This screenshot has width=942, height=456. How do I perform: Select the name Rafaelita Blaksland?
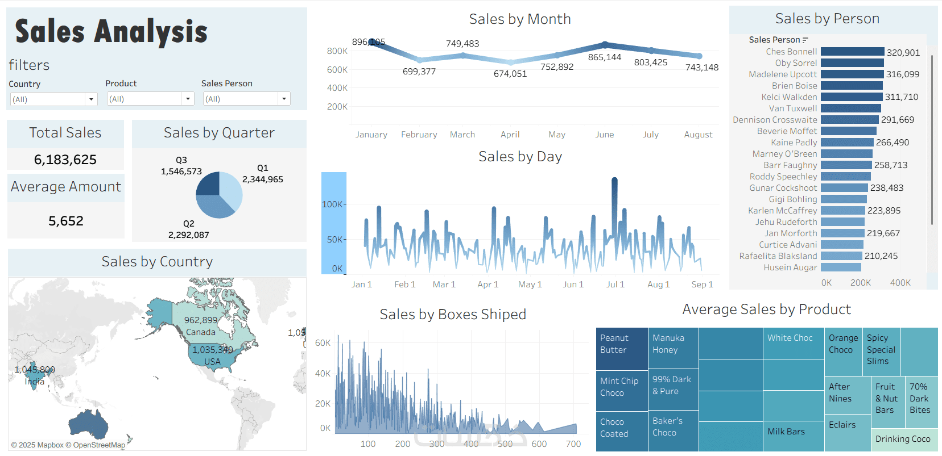pos(778,256)
